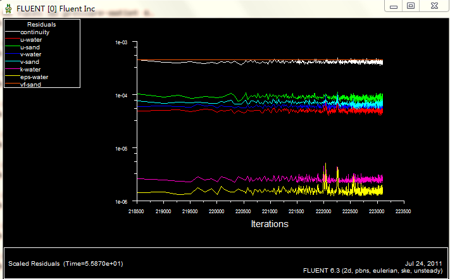450x279 pixels.
Task: Click the Jul 24, 2011 date text
Action: click(x=423, y=263)
